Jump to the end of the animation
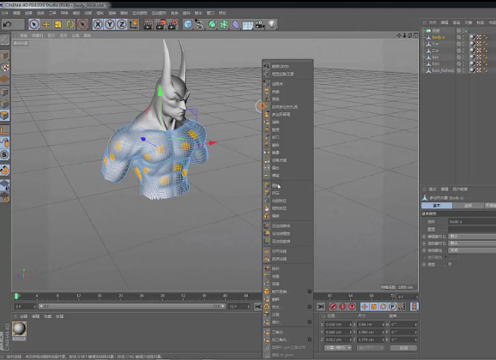Viewport: 496px width, 360px height. (321, 307)
